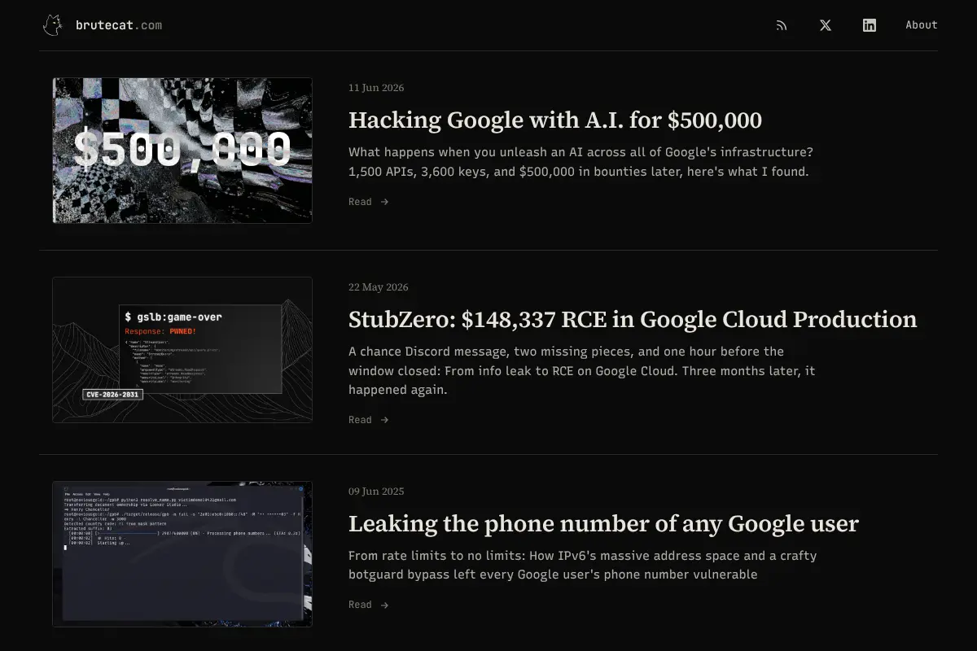The image size is (977, 651).
Task: Open the terminal screenshot thumbnail
Action: [182, 554]
